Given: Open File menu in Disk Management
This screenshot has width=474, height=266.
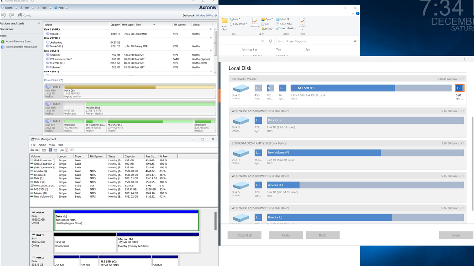Looking at the screenshot, I should [33, 145].
